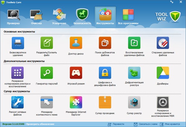Screen dimensions: 186x127
Task: Start Поиск дубликатов файлов
Action: point(105,43)
